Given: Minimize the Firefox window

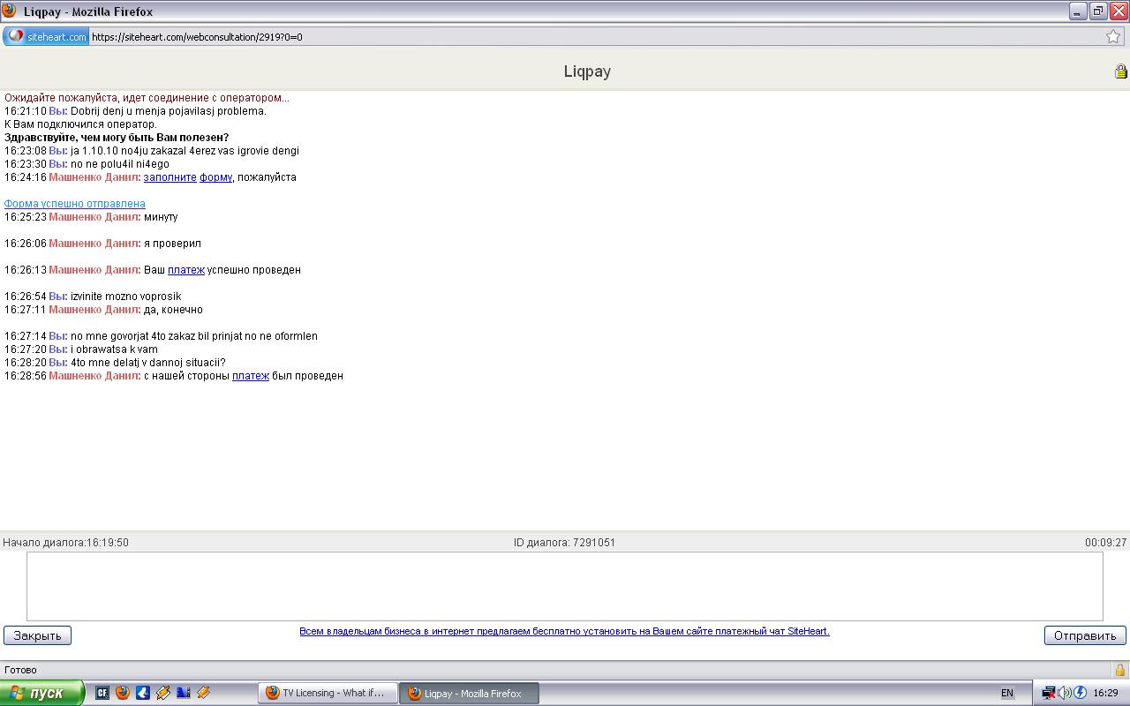Looking at the screenshot, I should [x=1078, y=11].
